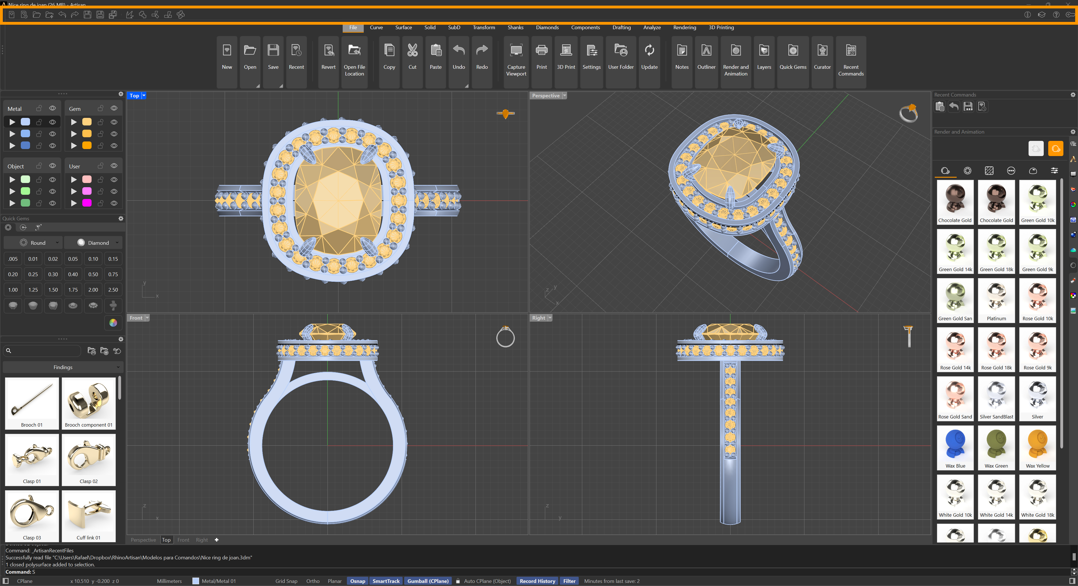
Task: Click the color wheel icon in Quick Gems
Action: (x=113, y=323)
